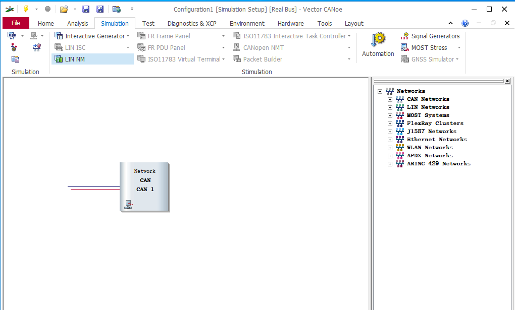Click the Packet Builder item
The width and height of the screenshot is (515, 310).
point(257,59)
